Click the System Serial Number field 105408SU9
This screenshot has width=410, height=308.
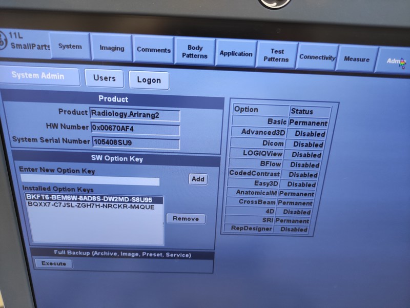[x=136, y=143]
